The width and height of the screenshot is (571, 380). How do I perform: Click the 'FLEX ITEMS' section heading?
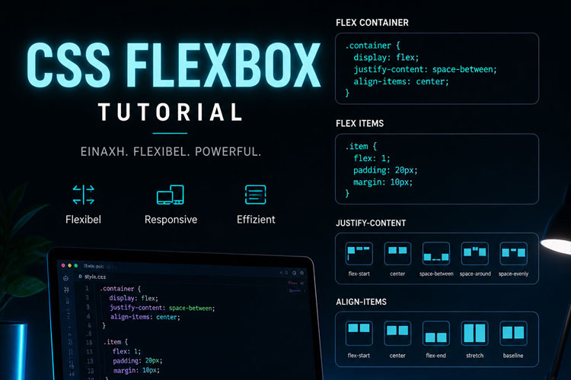click(360, 123)
